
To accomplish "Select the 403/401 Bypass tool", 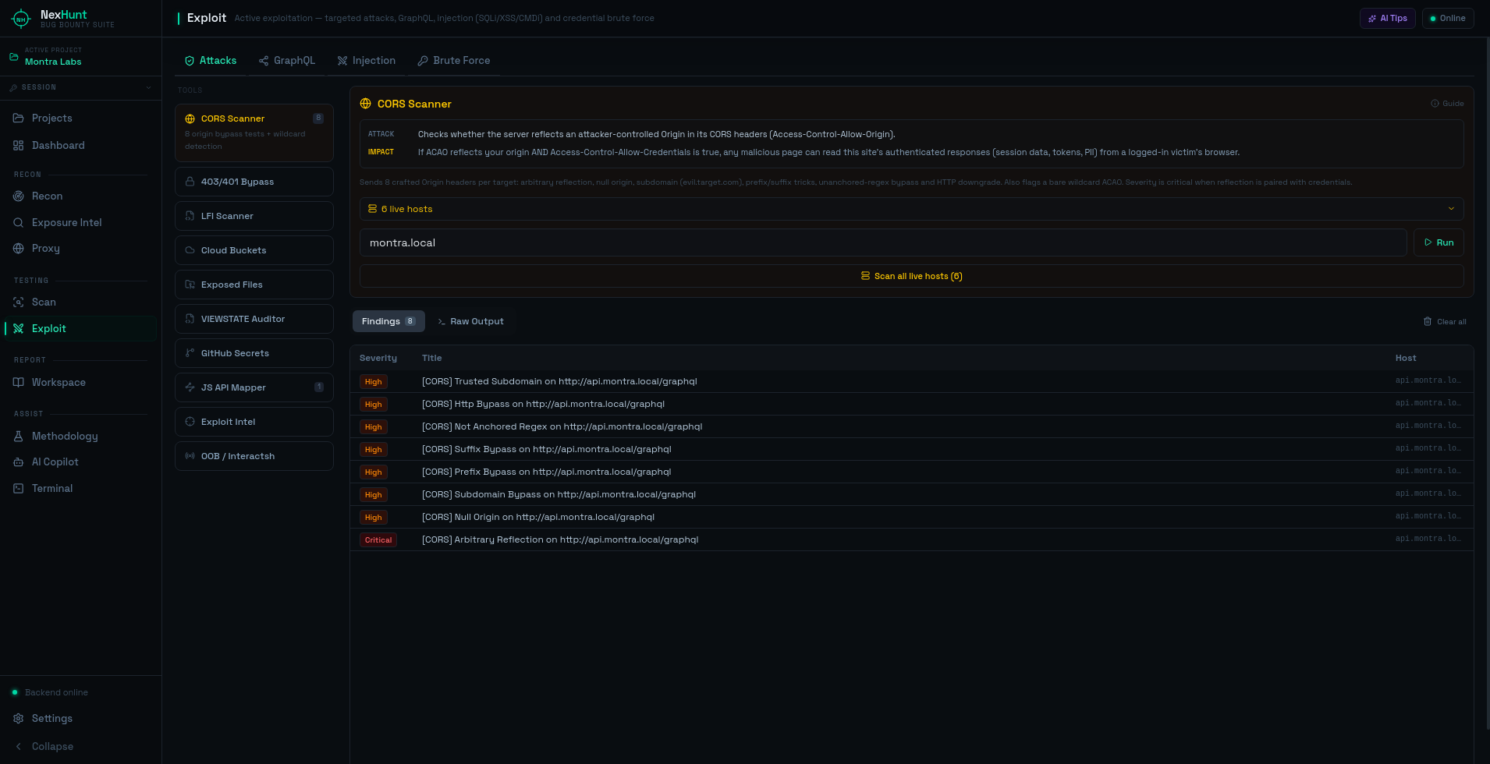I will (254, 182).
